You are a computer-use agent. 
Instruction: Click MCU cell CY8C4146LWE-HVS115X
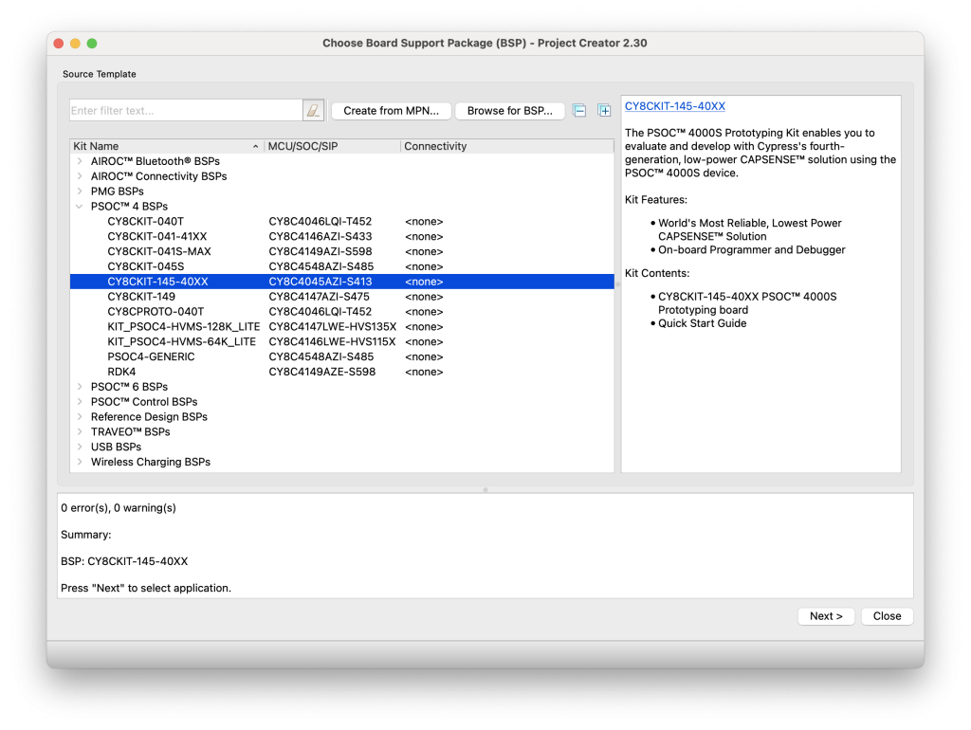pyautogui.click(x=332, y=342)
